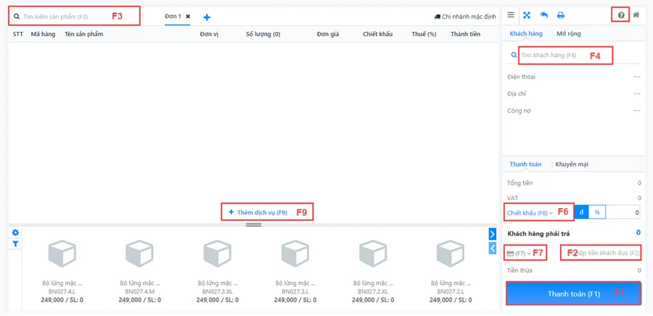The width and height of the screenshot is (653, 316).
Task: Open product list settings gear
Action: pyautogui.click(x=15, y=233)
